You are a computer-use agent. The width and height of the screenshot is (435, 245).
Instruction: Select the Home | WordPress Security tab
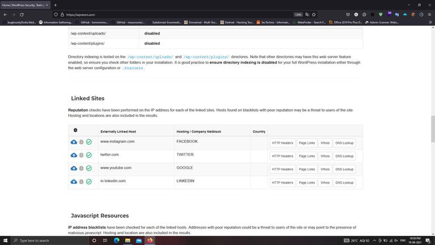(25, 5)
